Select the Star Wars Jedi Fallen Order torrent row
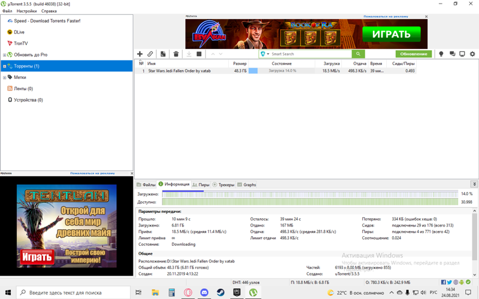The height and width of the screenshot is (299, 479). 275,71
